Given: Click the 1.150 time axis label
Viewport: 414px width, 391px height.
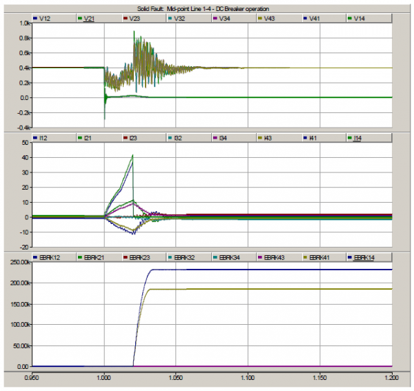Looking at the screenshot, I should coord(319,377).
